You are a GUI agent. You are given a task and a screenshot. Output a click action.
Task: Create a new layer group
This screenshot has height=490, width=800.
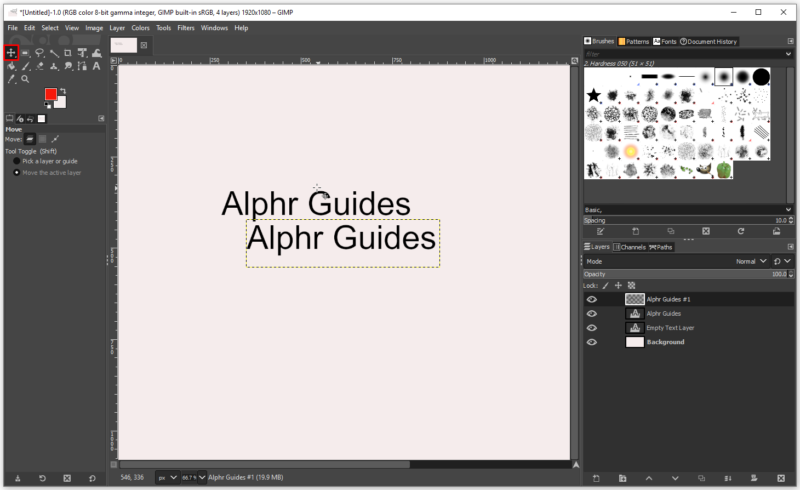(x=622, y=478)
